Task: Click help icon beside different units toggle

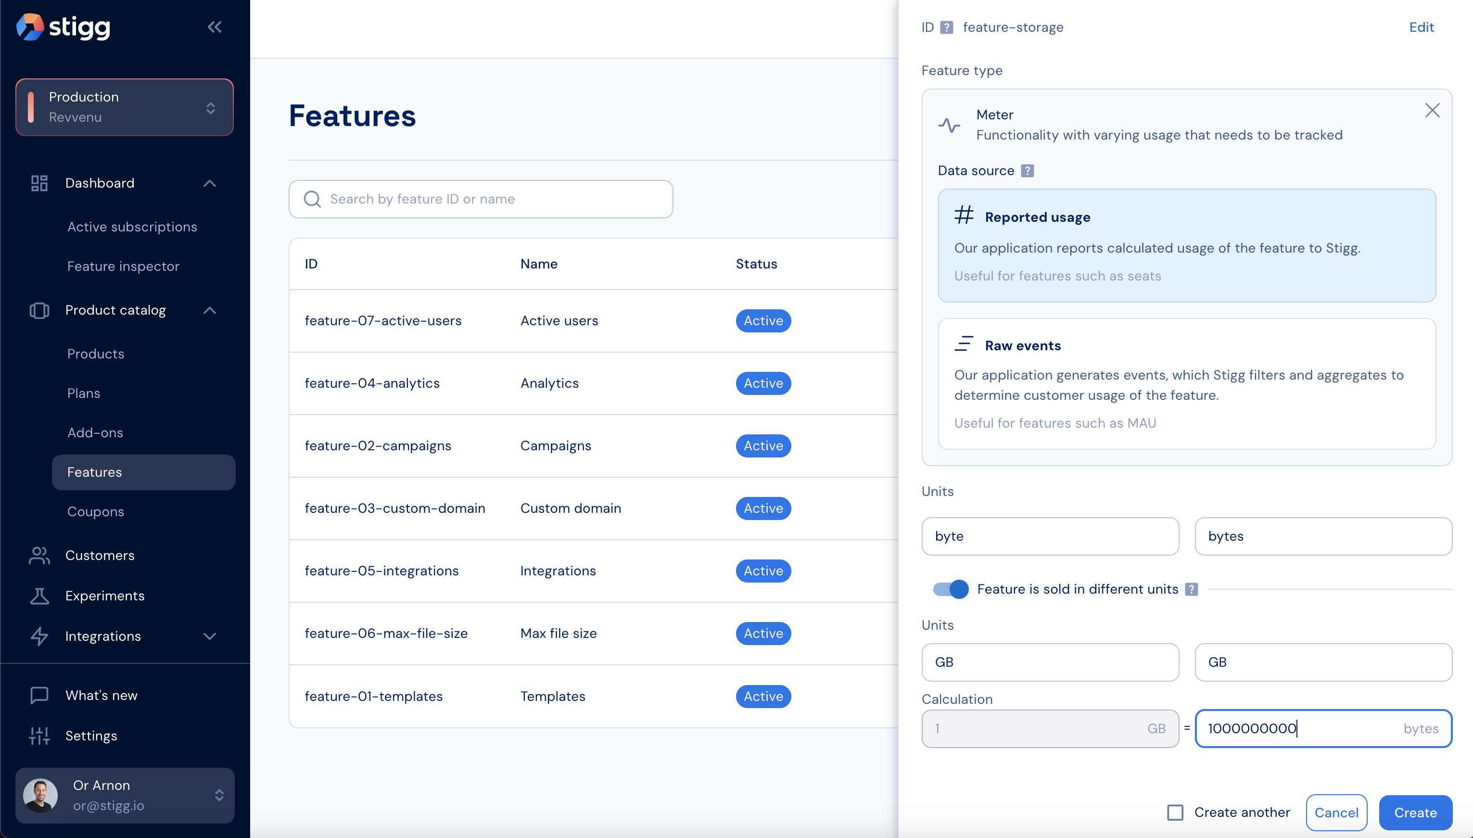Action: (x=1192, y=589)
